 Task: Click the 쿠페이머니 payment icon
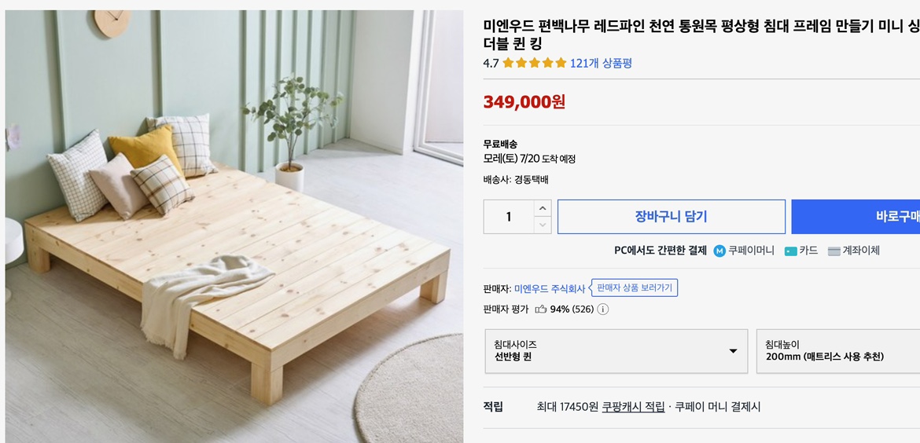[719, 251]
